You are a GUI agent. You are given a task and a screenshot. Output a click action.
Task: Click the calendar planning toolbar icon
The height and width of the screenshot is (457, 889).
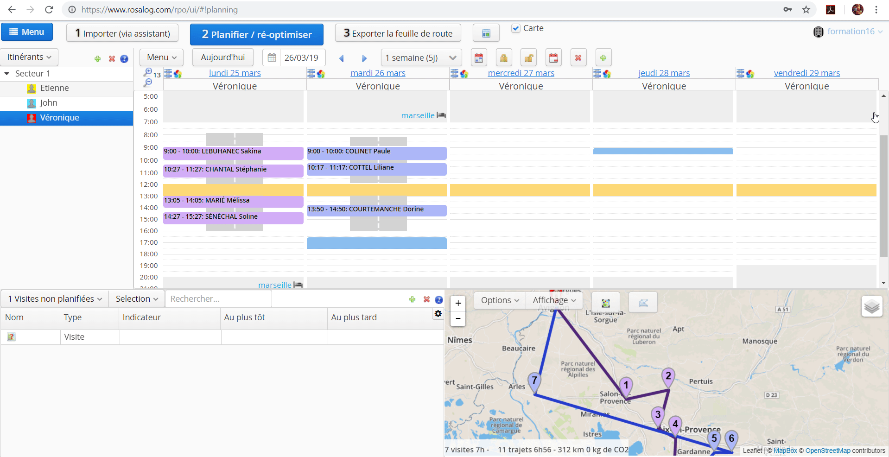(x=479, y=58)
